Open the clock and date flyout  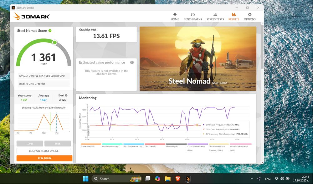[301, 179]
